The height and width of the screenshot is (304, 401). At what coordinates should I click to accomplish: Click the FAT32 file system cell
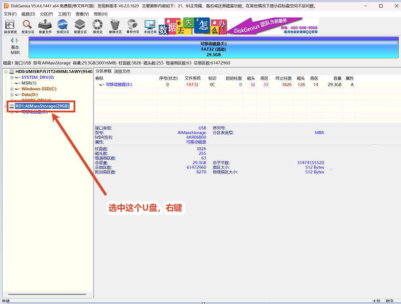[x=192, y=85]
